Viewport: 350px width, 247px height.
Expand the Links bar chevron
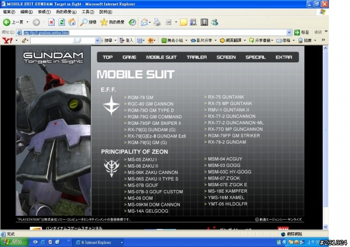[x=326, y=31]
